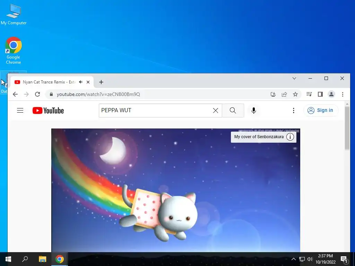Open a new tab with plus button
355x266 pixels.
tap(101, 82)
